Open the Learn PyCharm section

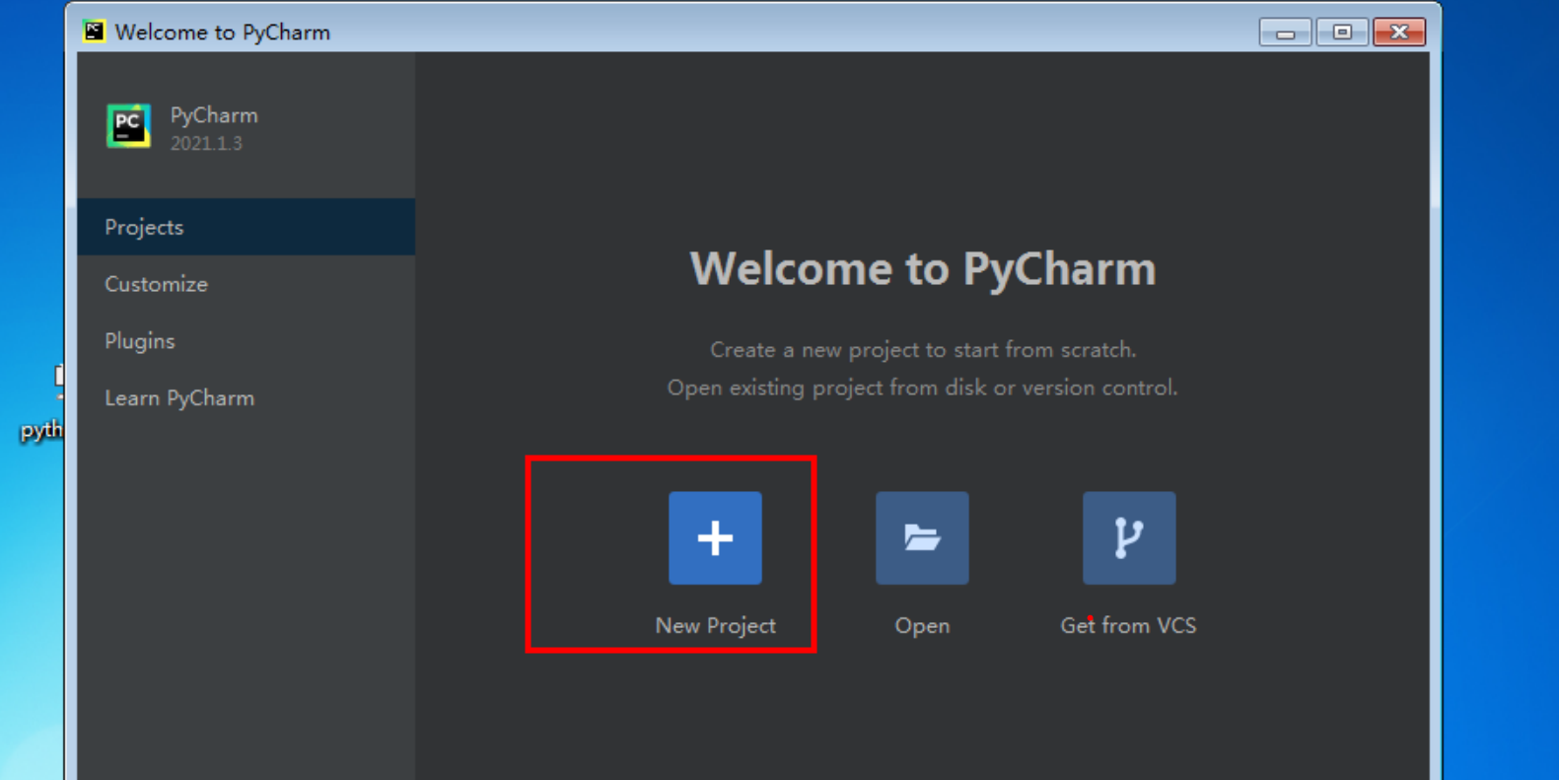pyautogui.click(x=247, y=398)
